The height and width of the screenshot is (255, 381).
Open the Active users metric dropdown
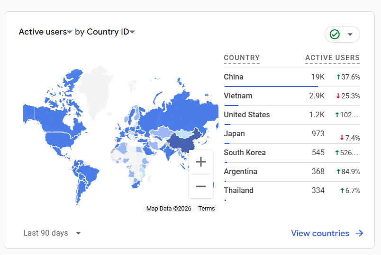45,32
